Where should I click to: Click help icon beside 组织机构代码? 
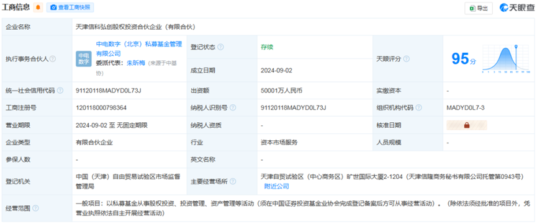418,108
